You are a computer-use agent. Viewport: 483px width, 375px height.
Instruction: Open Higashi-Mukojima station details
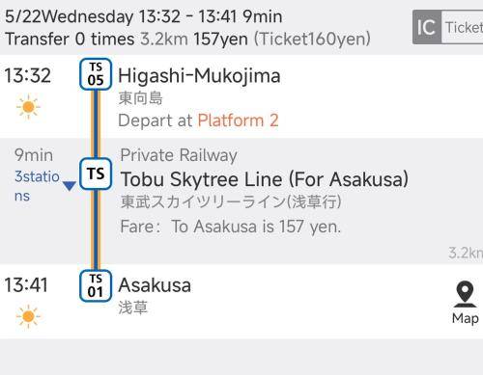click(x=199, y=76)
